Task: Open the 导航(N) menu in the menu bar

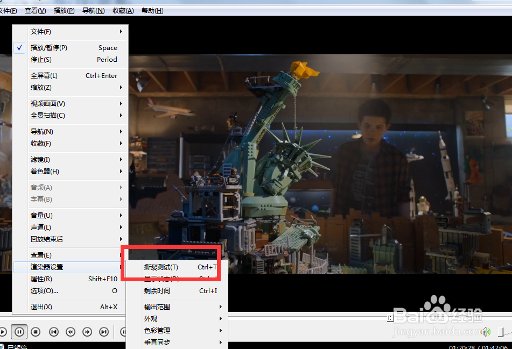Action: click(93, 11)
